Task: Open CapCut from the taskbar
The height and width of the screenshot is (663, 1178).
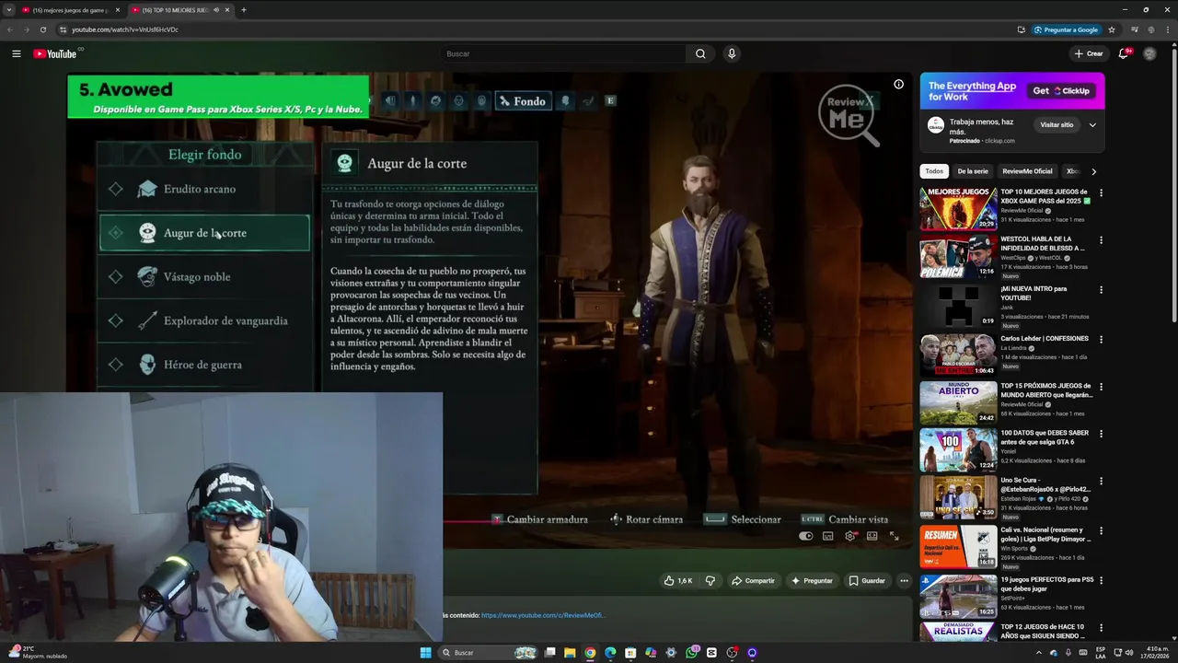Action: (x=711, y=653)
